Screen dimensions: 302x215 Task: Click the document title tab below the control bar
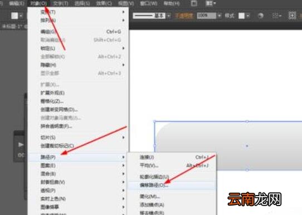pos(14,26)
